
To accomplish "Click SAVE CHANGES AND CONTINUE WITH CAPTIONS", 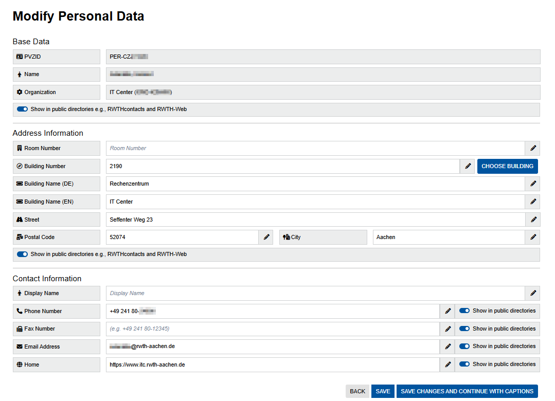I will [467, 391].
